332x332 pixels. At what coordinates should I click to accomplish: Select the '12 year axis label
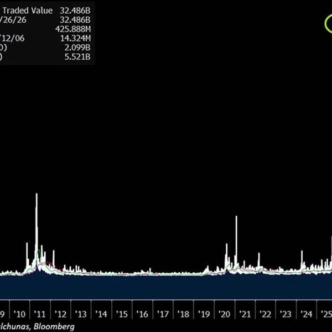[60, 314]
